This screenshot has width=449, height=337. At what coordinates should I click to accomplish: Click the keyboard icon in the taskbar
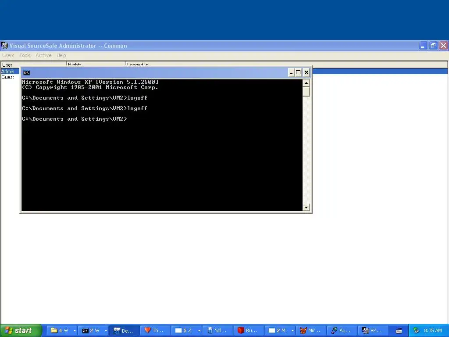coord(399,331)
